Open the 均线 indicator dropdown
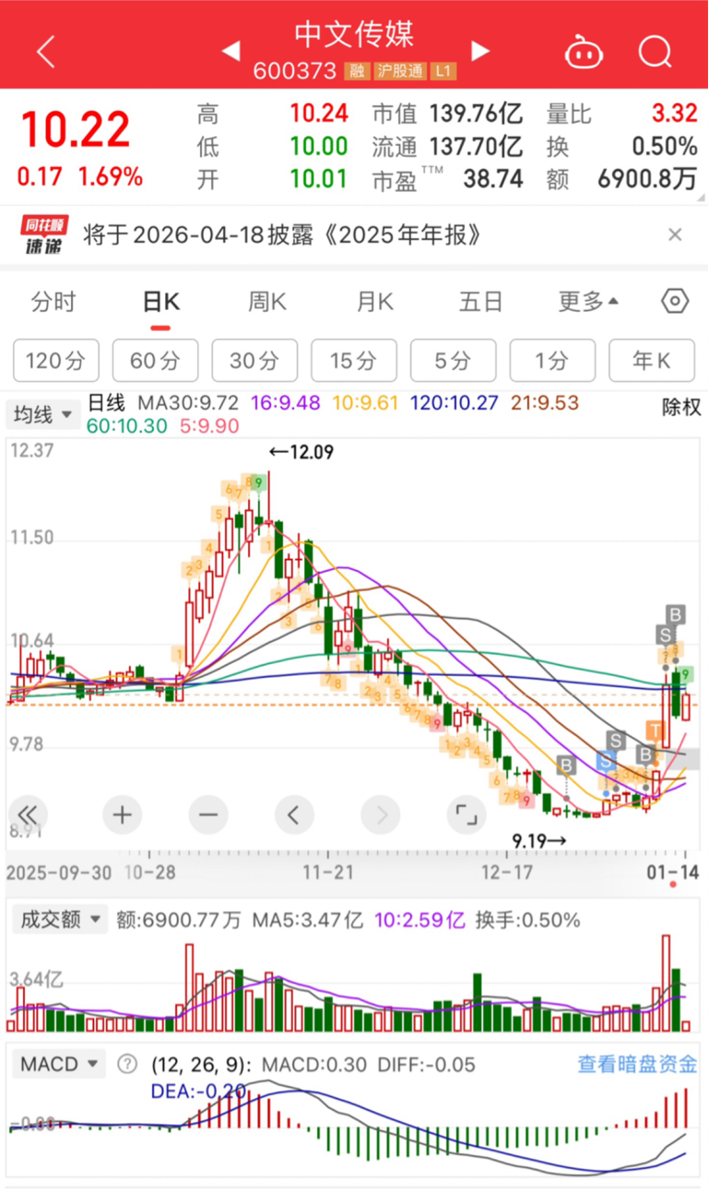709x1189 pixels. point(42,415)
